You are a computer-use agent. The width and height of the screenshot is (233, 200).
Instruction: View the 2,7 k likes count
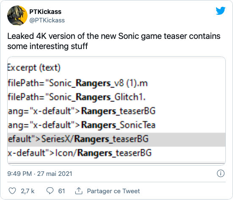pos(28,191)
